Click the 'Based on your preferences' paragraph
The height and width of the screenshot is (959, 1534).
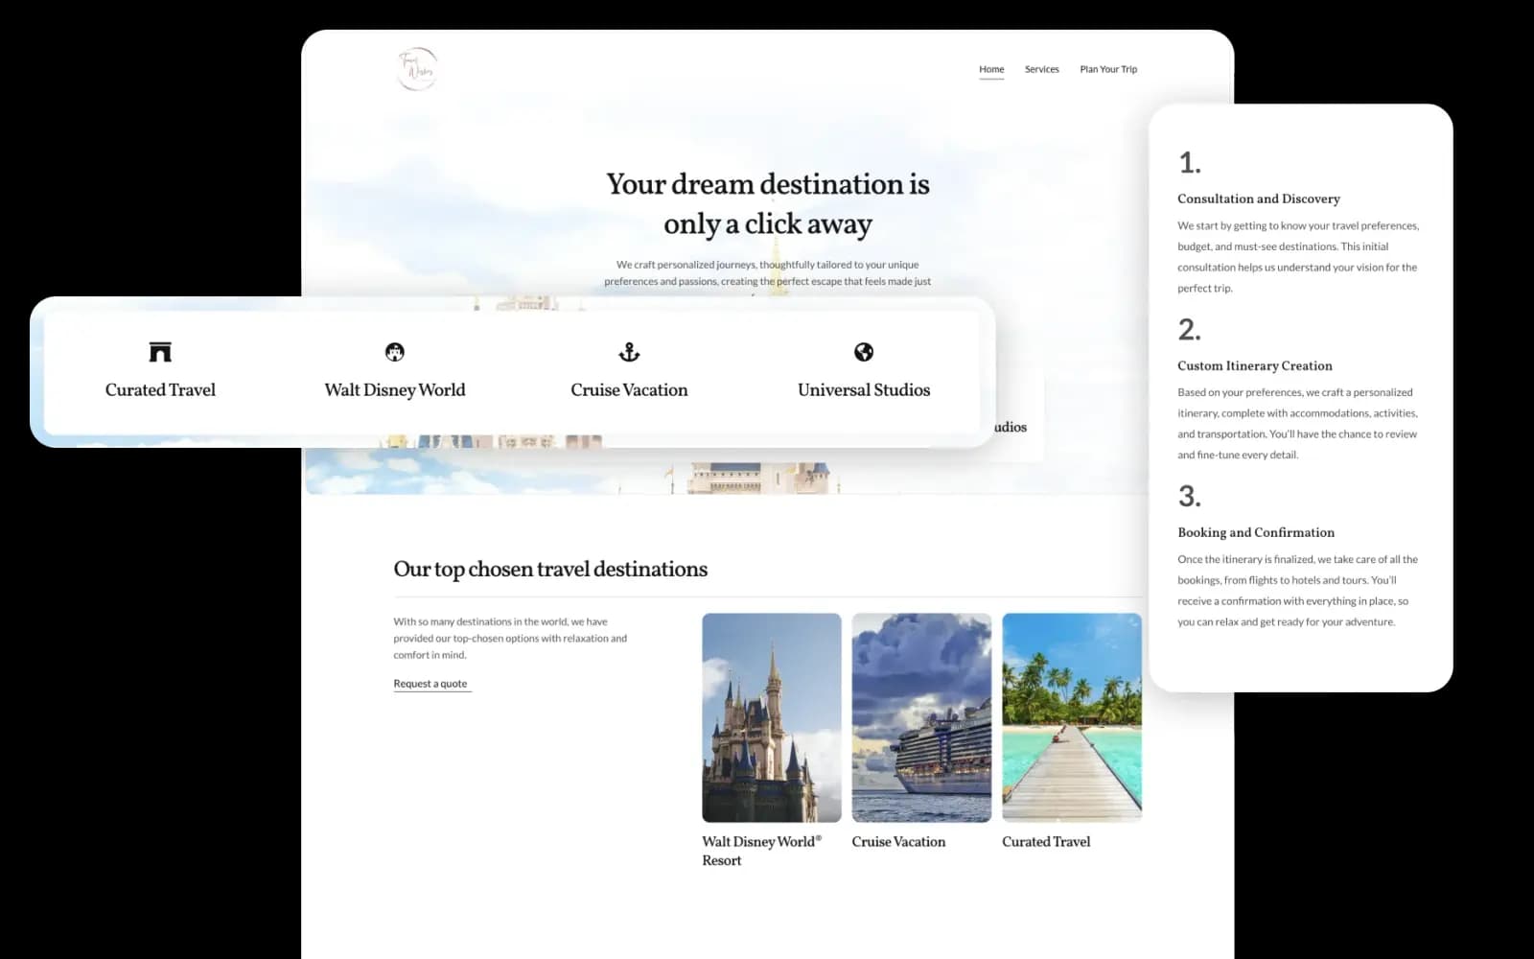point(1297,424)
